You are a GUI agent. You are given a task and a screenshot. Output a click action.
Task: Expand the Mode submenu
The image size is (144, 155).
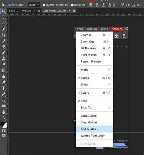click(94, 70)
